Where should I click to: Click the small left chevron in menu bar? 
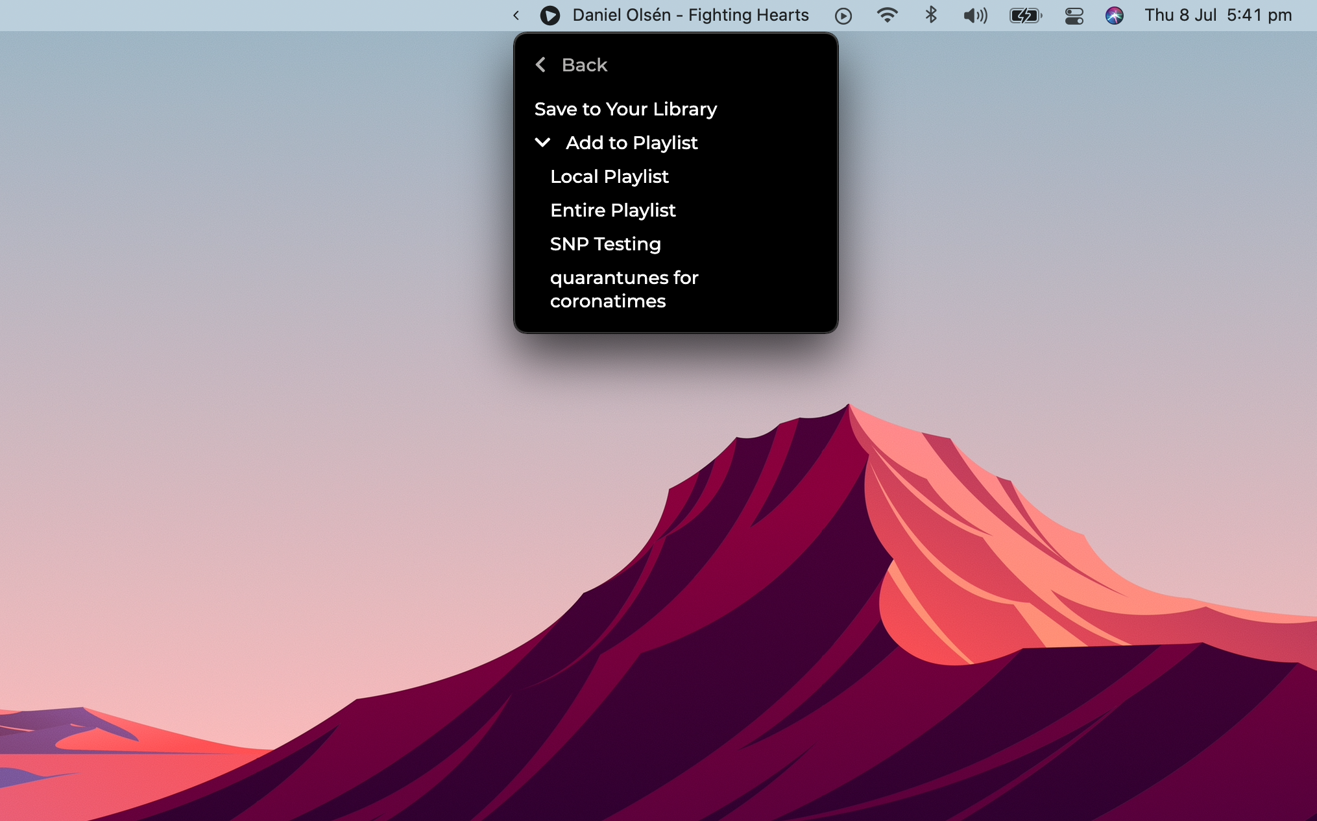(x=516, y=16)
